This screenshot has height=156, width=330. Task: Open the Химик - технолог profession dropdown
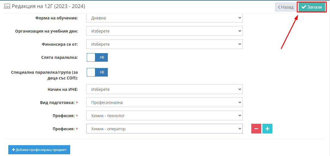pyautogui.click(x=165, y=115)
